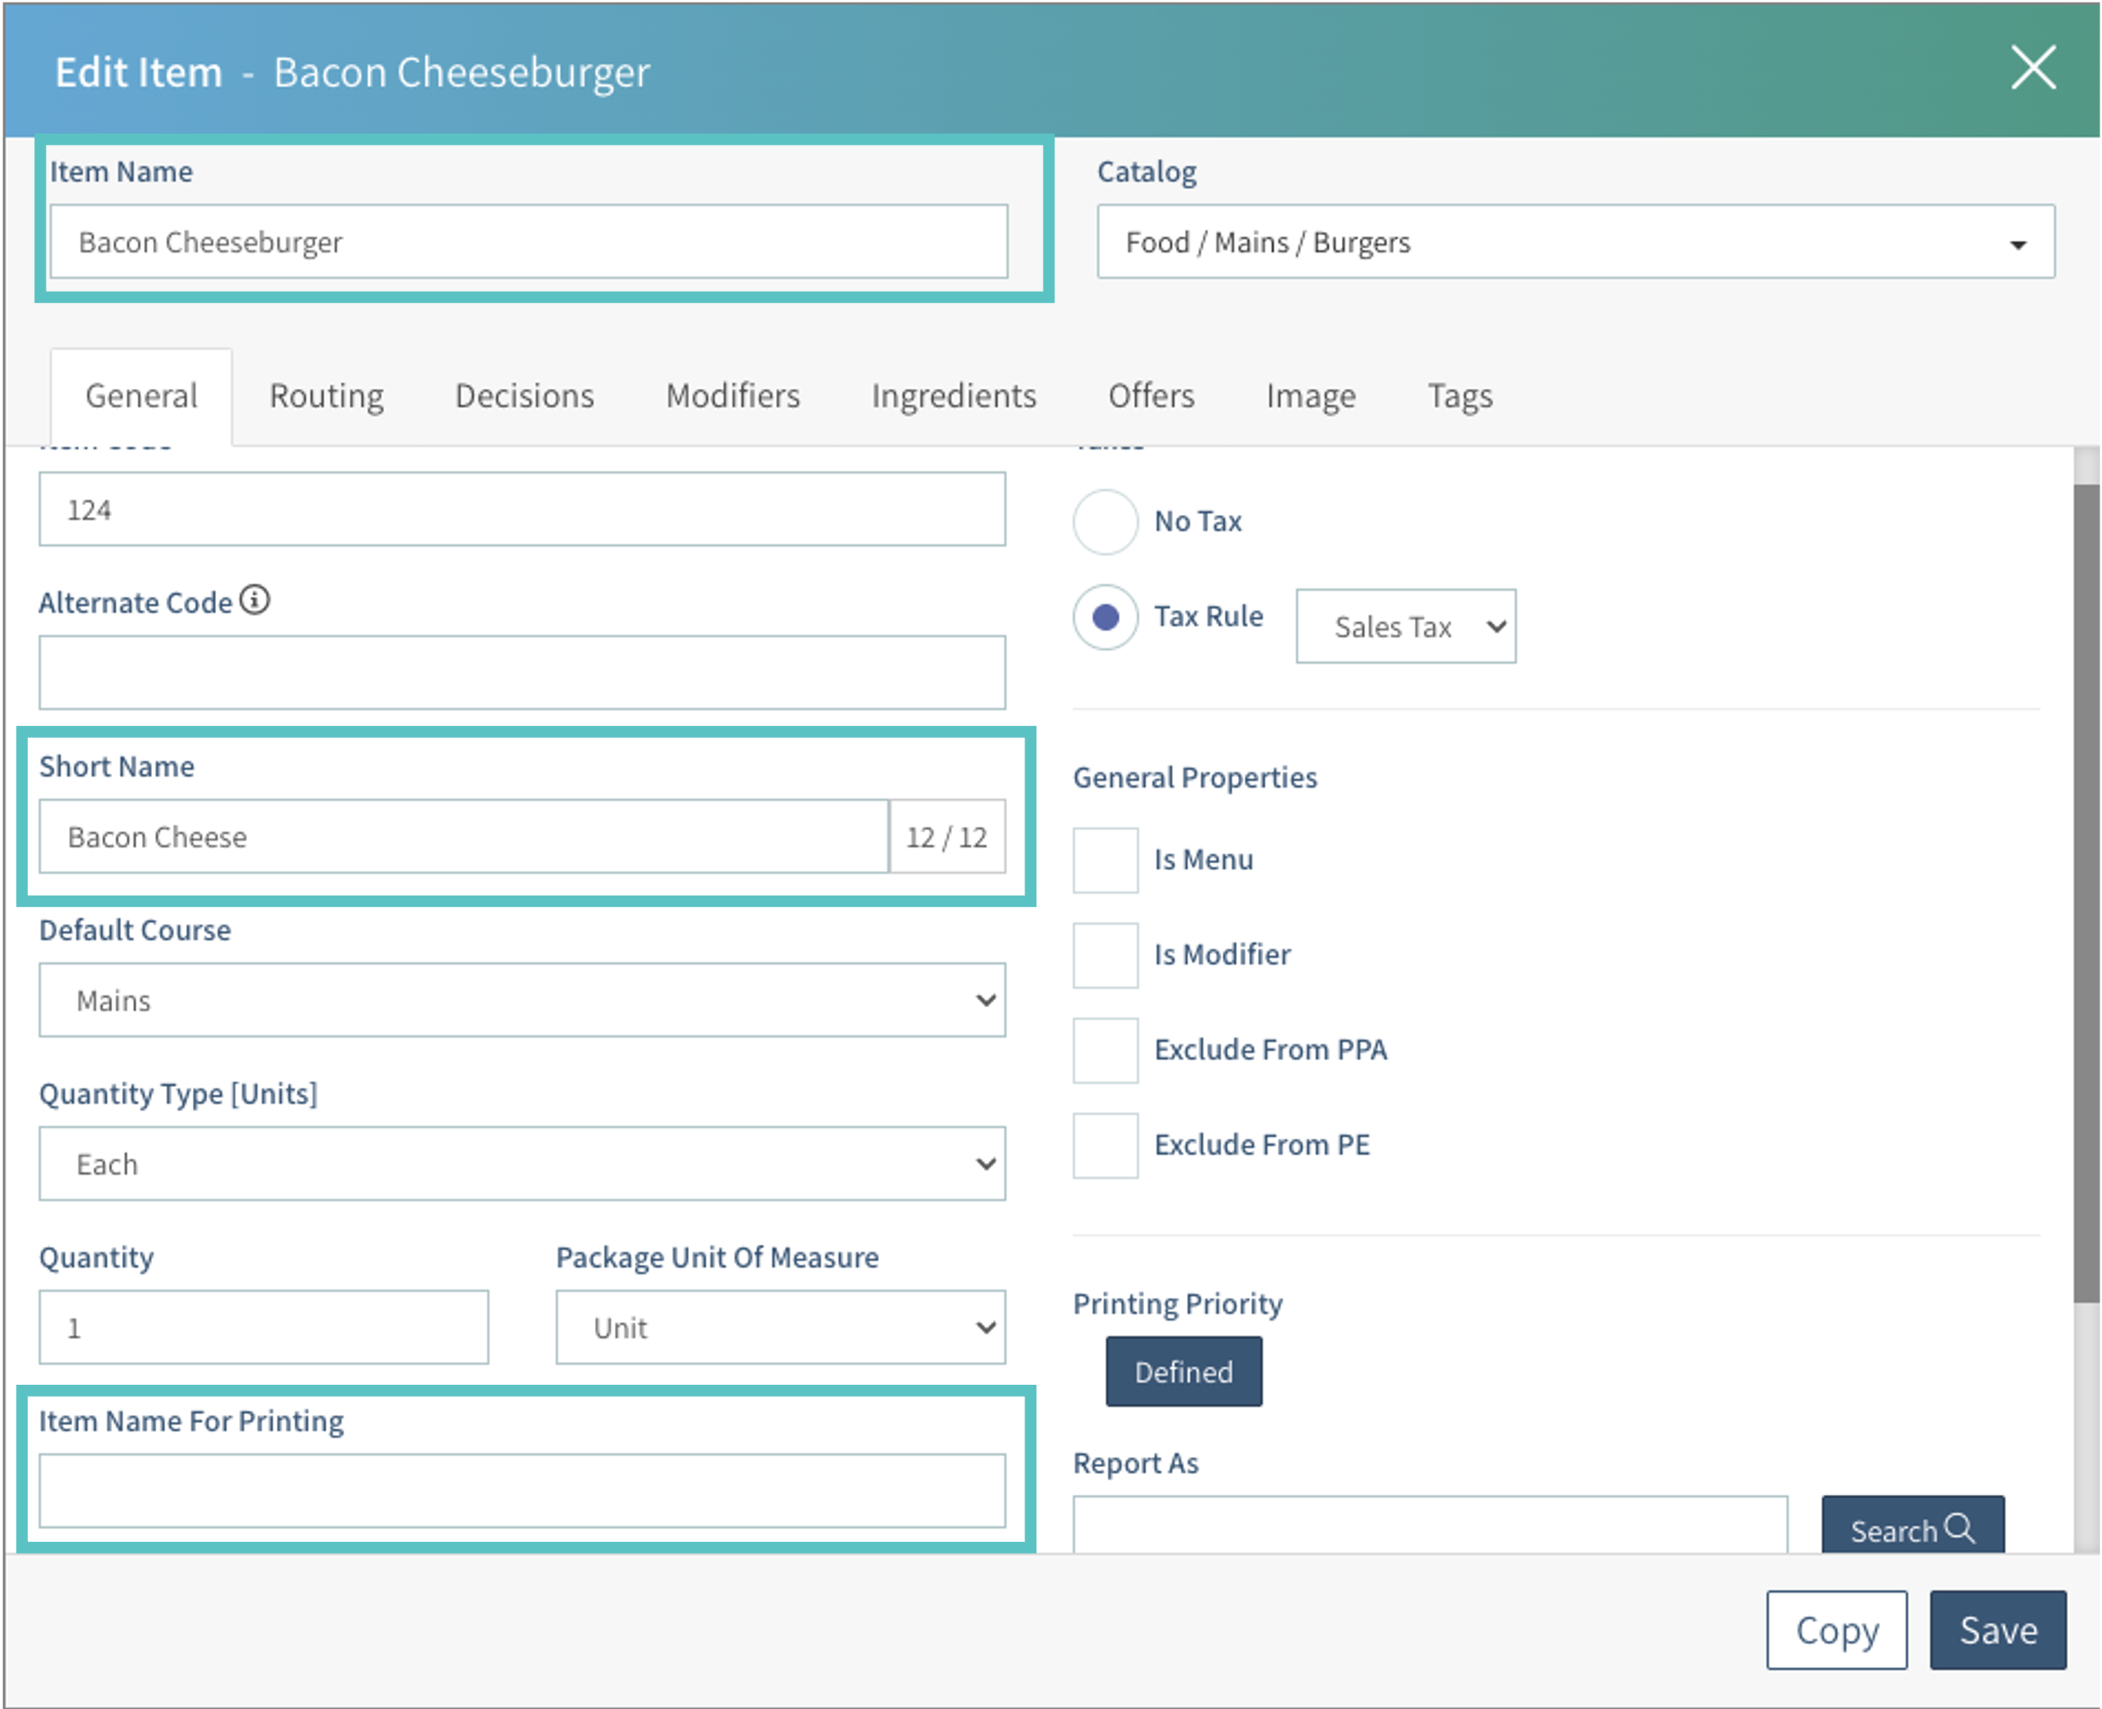The image size is (2102, 1709).
Task: Select the No Tax radio option
Action: [1105, 522]
